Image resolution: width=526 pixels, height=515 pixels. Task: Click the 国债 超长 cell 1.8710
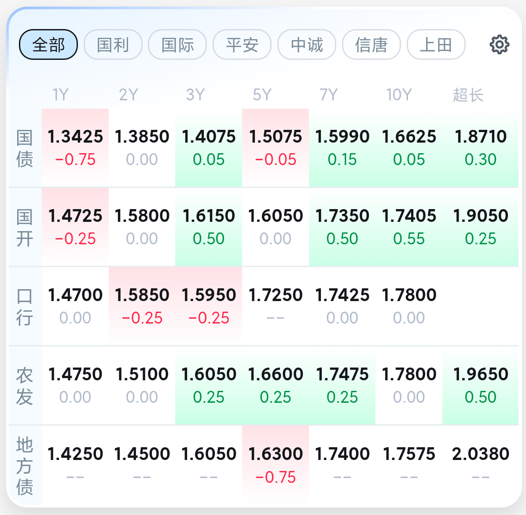tap(480, 148)
